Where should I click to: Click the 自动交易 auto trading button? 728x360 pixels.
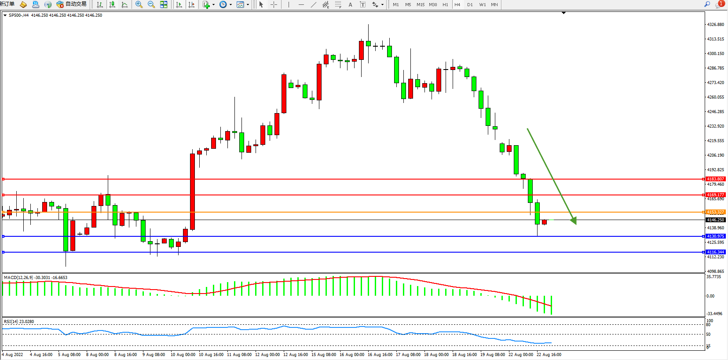click(72, 4)
